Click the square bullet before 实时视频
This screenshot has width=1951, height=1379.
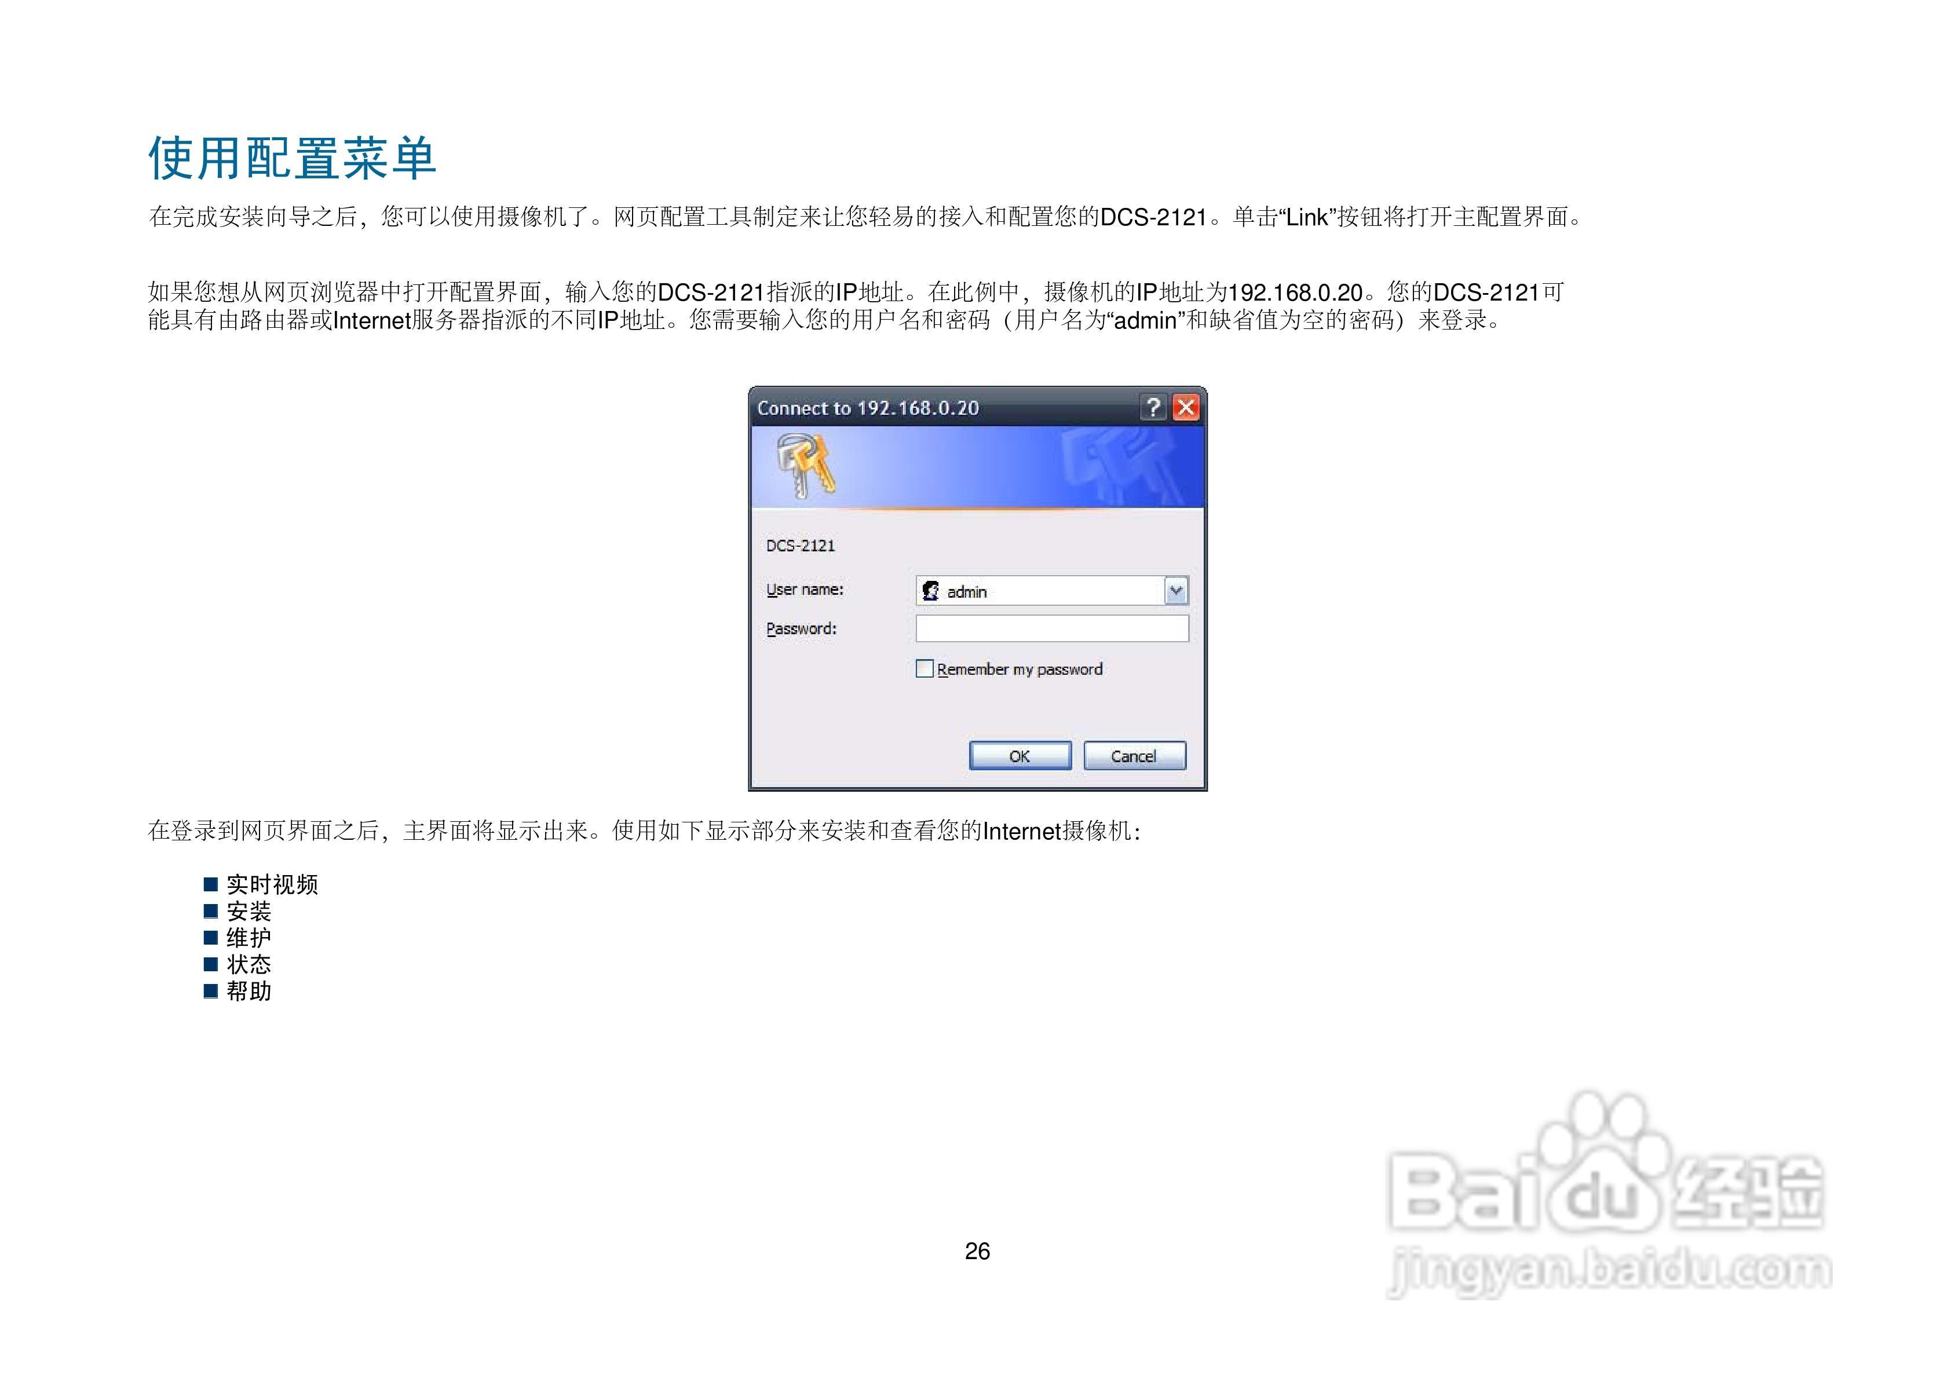(x=211, y=884)
